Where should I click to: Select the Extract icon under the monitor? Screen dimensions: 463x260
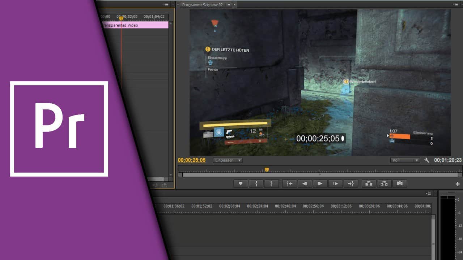(x=384, y=183)
